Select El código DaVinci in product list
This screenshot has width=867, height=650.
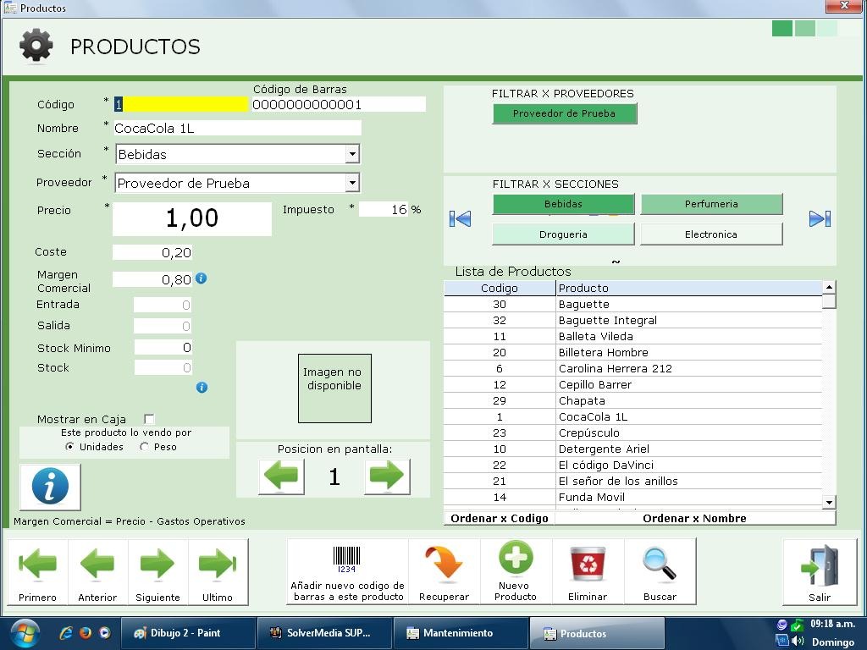[633, 465]
